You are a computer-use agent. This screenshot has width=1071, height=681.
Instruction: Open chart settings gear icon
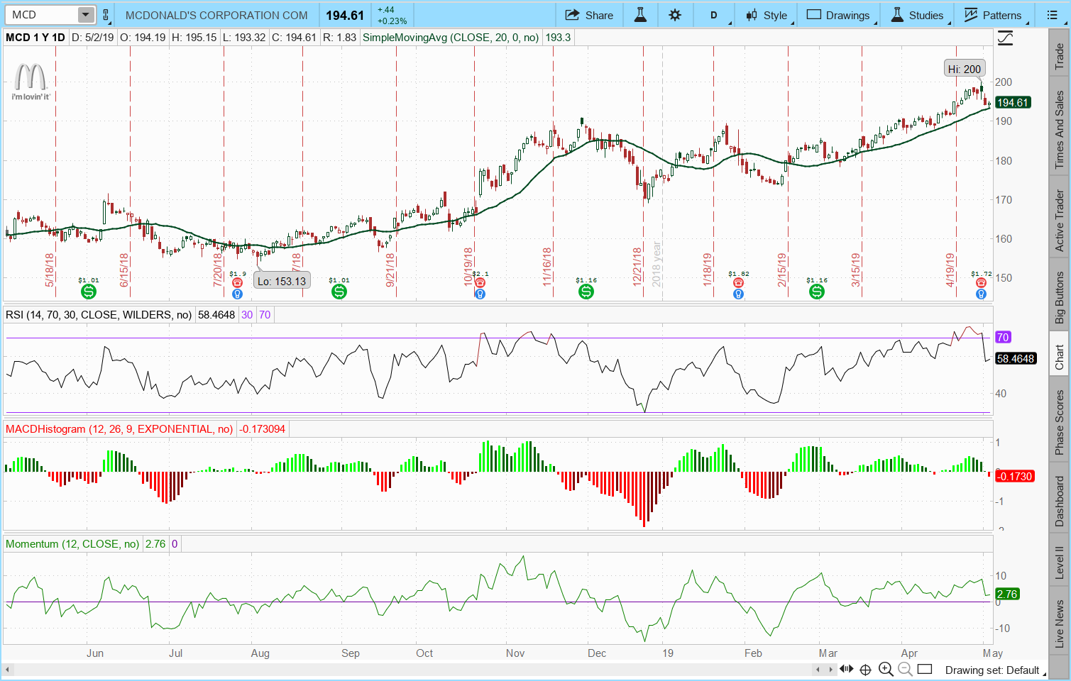675,15
